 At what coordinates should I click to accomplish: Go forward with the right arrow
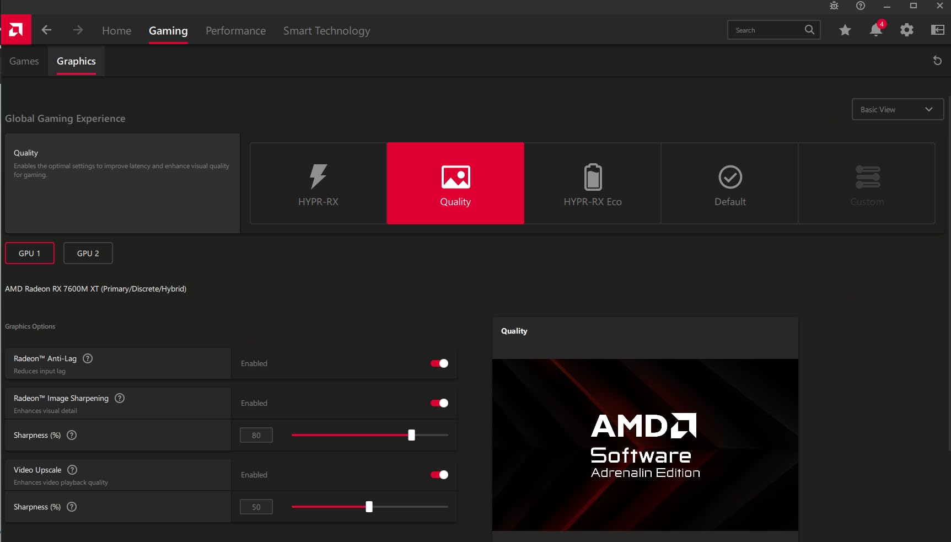78,30
